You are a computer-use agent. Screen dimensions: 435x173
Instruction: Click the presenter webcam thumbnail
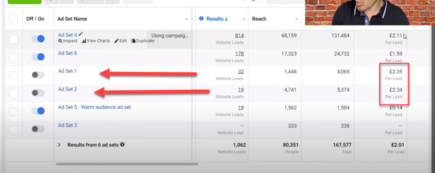click(370, 12)
